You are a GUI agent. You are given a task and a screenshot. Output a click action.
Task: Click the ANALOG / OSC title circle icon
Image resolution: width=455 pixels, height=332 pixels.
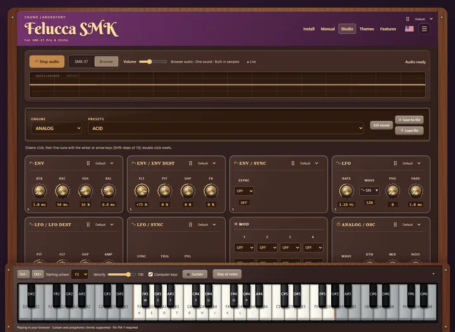[338, 224]
